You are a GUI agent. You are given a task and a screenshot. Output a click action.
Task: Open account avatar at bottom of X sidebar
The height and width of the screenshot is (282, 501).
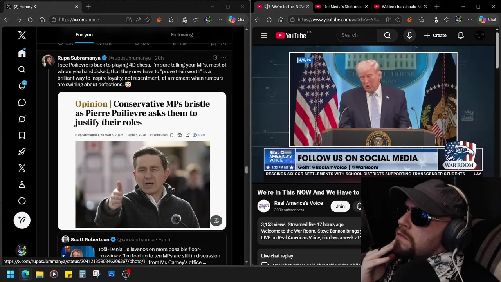[22, 251]
